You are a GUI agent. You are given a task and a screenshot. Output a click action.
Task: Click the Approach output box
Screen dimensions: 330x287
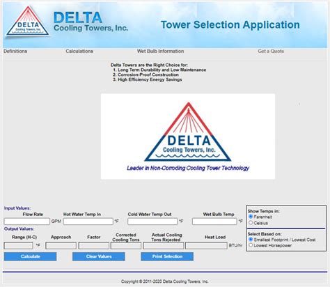tap(61, 245)
